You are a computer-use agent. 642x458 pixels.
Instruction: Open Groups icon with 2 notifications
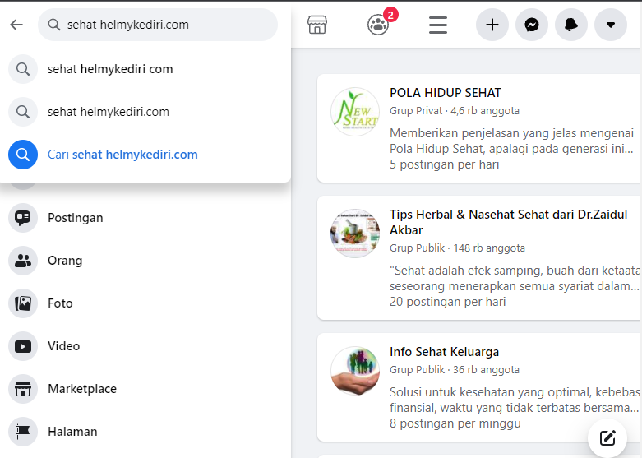pos(378,25)
